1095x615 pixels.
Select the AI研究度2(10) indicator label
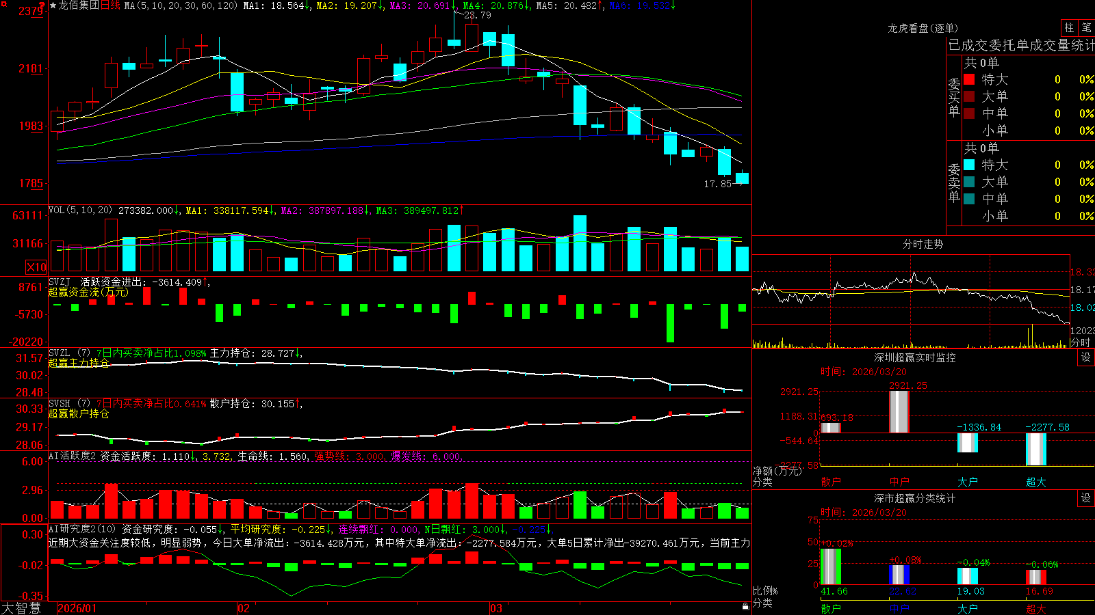tap(82, 529)
